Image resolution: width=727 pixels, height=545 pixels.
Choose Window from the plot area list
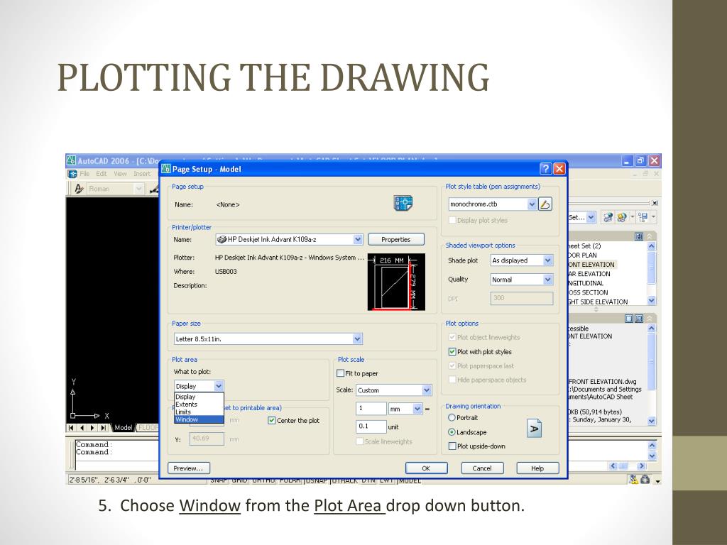point(199,419)
